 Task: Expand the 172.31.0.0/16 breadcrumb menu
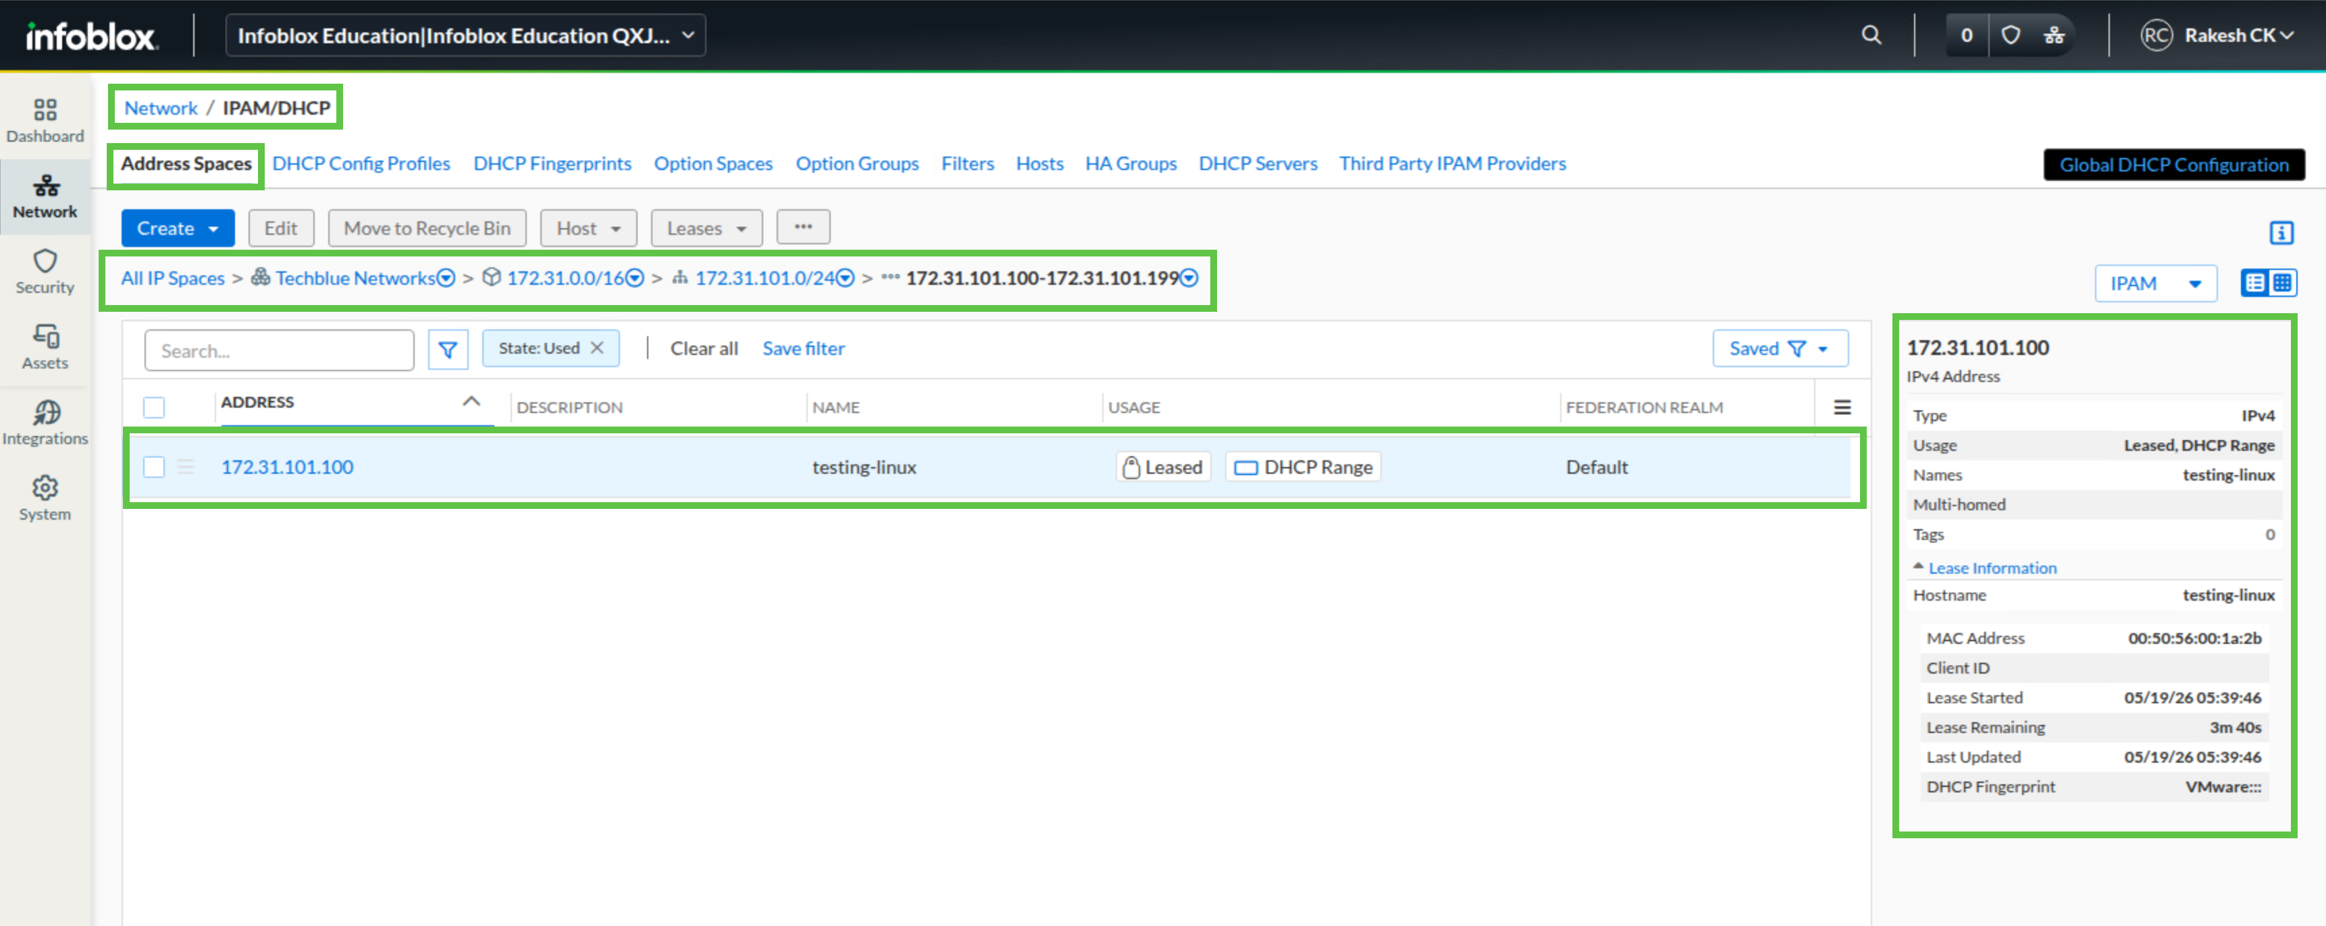(x=635, y=278)
